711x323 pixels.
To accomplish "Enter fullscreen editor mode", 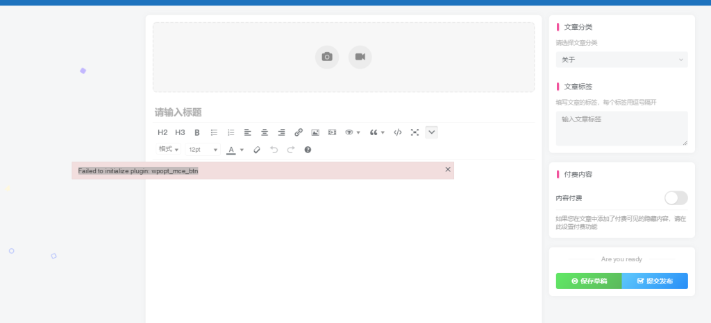I will point(415,132).
